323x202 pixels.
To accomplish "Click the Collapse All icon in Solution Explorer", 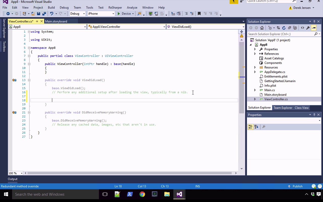I will coord(289,28).
